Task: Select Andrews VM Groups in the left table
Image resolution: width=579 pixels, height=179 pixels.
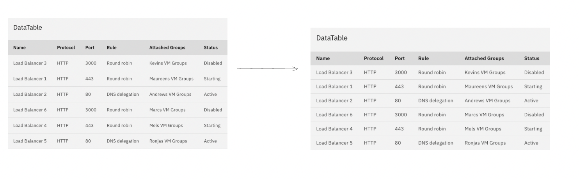Action: point(170,94)
